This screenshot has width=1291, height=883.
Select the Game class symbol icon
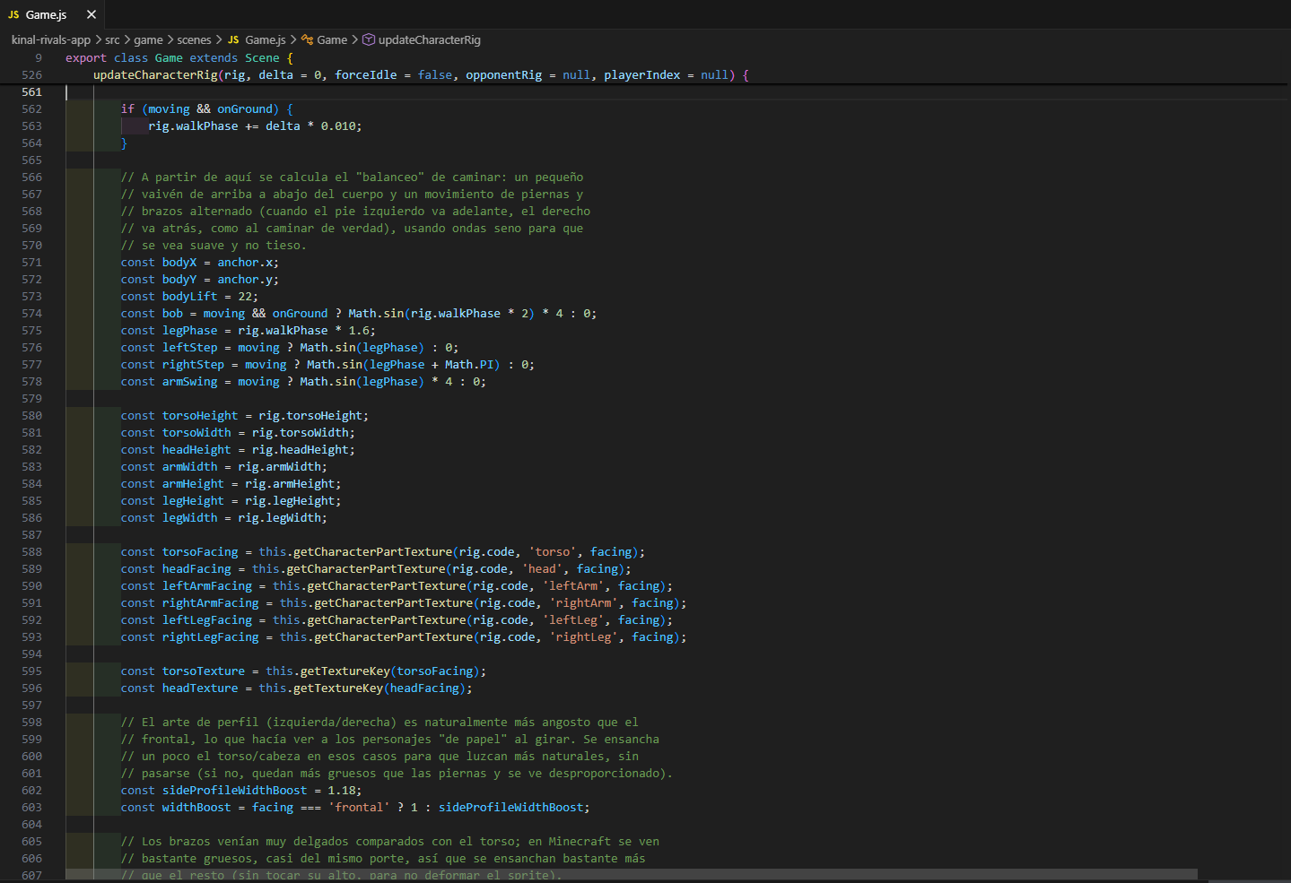[308, 39]
